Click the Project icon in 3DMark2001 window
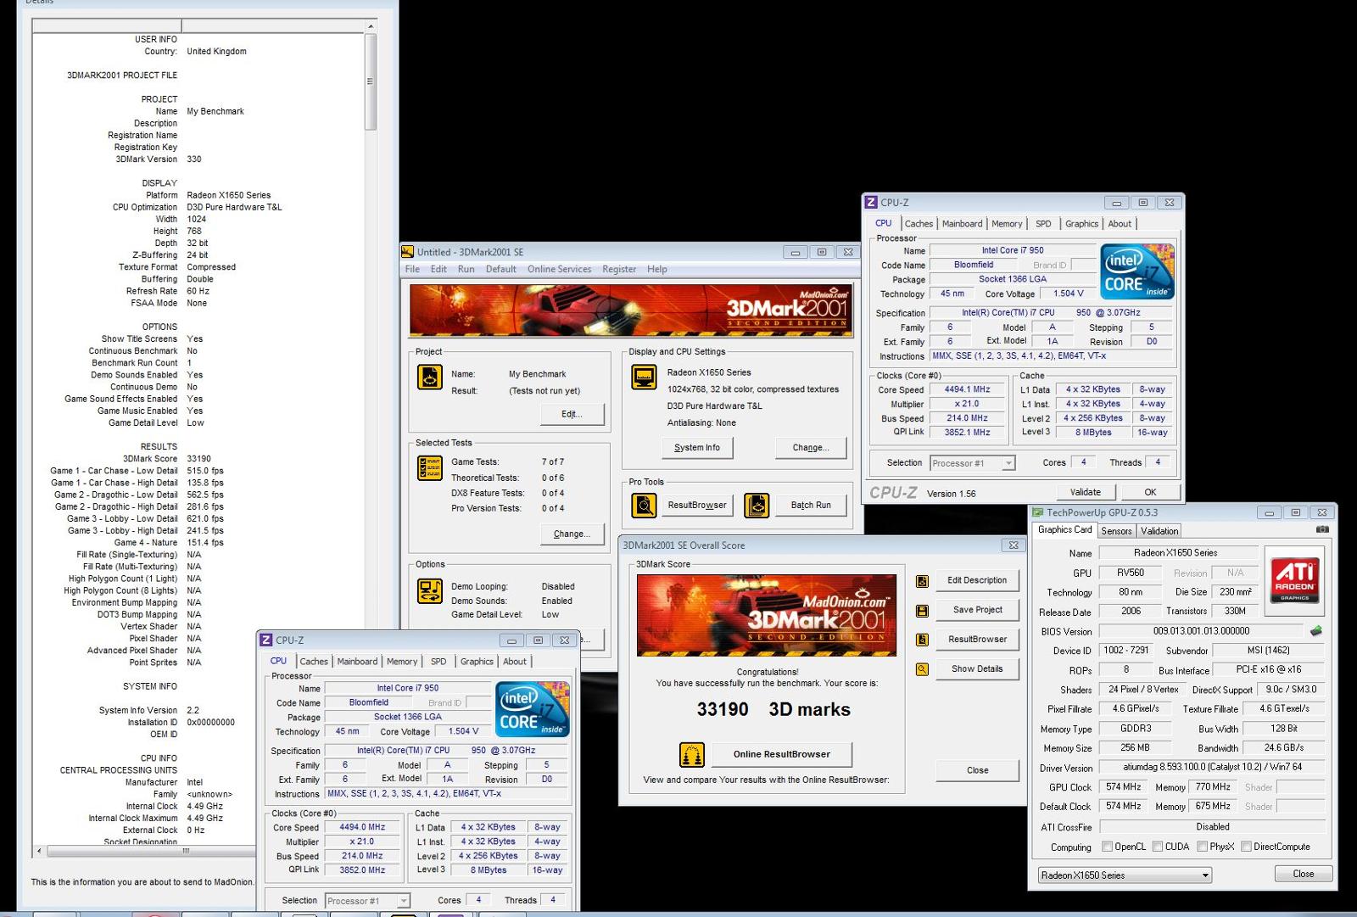This screenshot has width=1357, height=917. pos(430,377)
